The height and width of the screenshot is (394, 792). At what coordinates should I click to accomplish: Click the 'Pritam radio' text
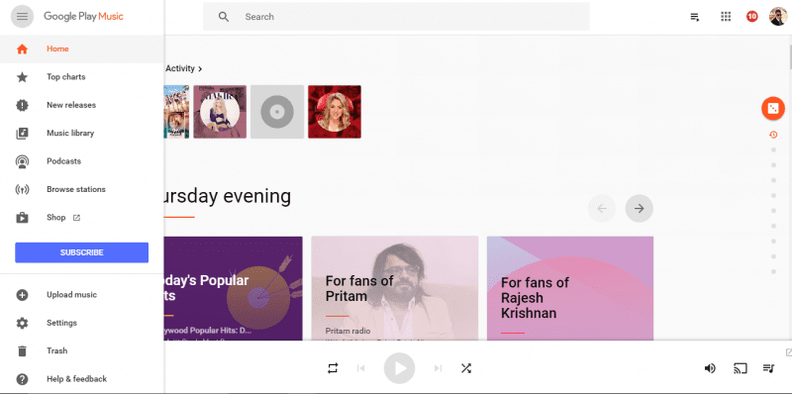[x=347, y=331]
